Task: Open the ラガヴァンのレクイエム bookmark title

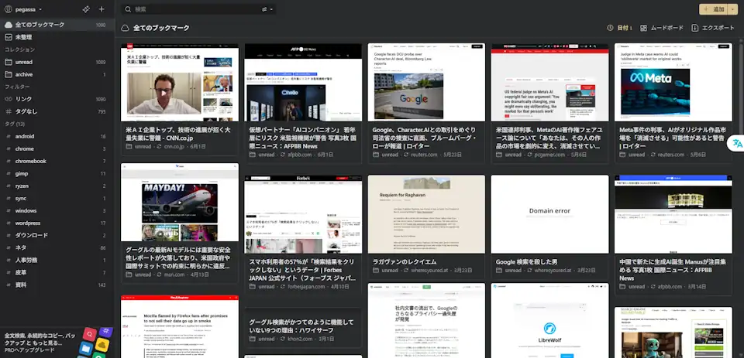Action: click(405, 261)
